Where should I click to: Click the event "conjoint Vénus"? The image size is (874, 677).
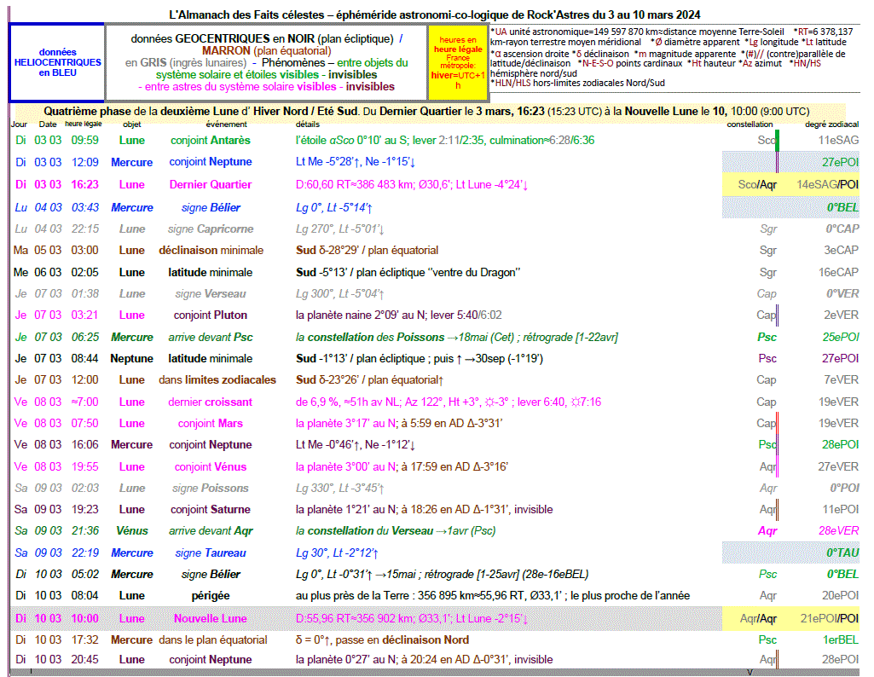(210, 467)
